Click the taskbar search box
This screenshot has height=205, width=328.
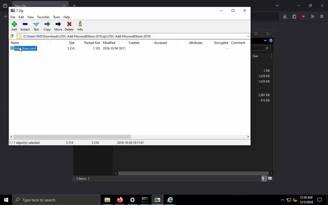[56, 200]
